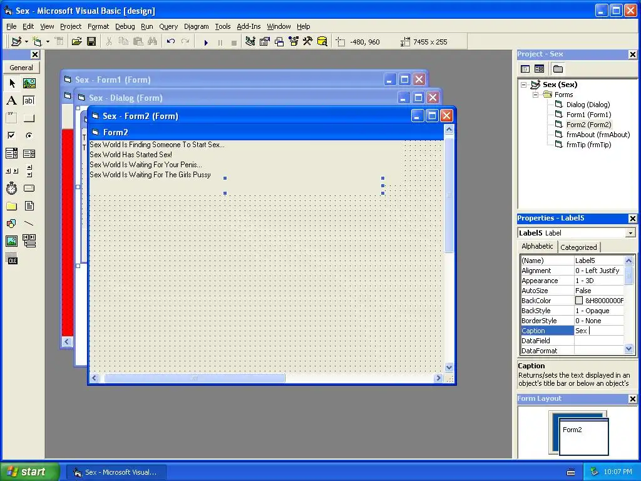Select the Shape control in the toolbox
Screen dimensions: 641x481
point(12,224)
